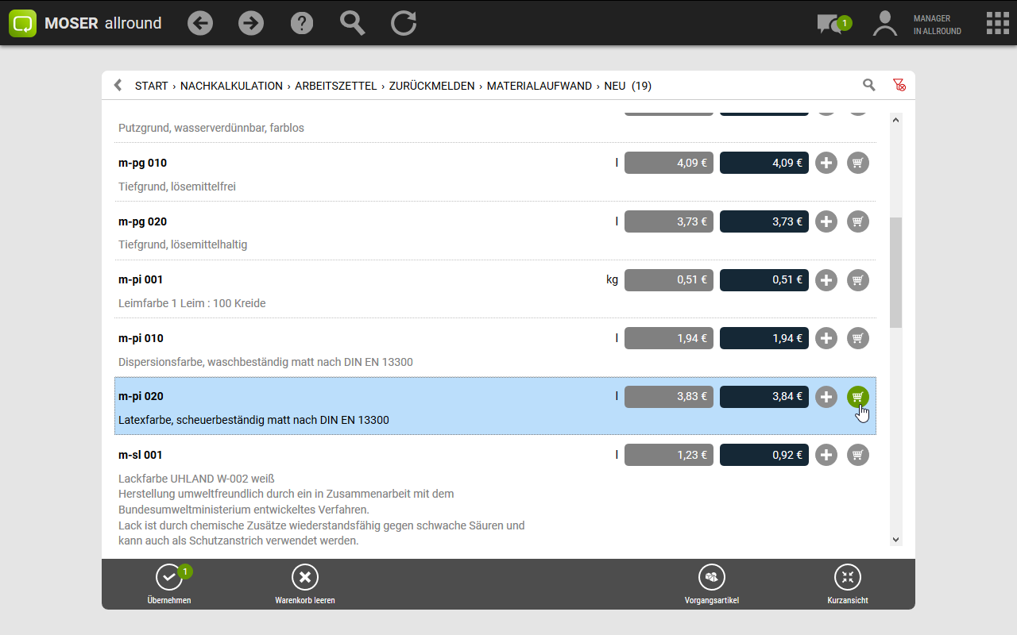1017x635 pixels.
Task: Expand m-pi 001 with its plus button
Action: pos(826,280)
